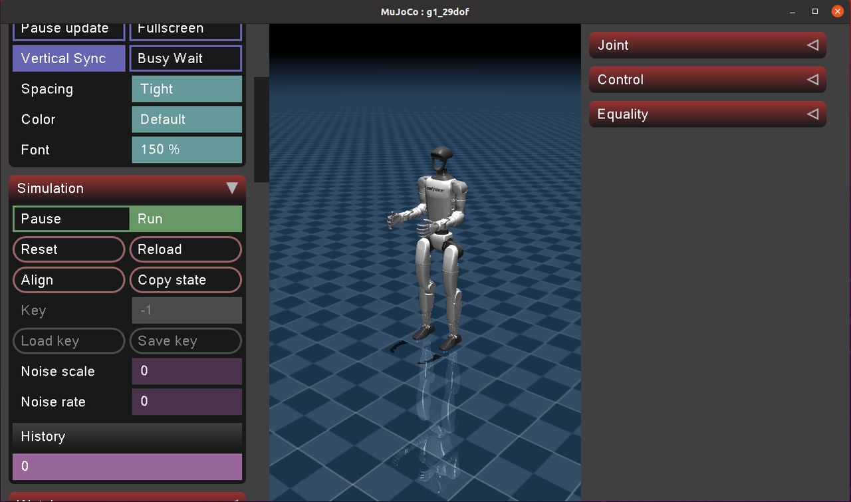Disable Vertical Sync
This screenshot has height=502, width=851.
69,59
